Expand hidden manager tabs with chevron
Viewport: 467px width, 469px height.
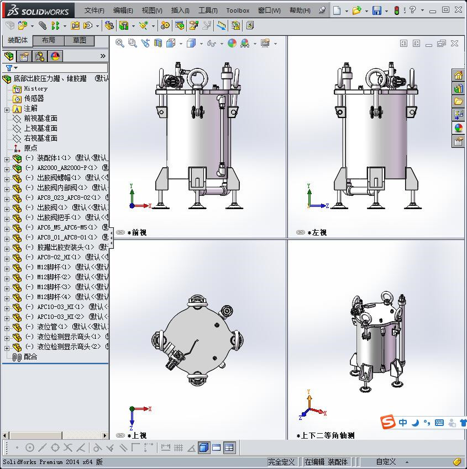coord(103,56)
